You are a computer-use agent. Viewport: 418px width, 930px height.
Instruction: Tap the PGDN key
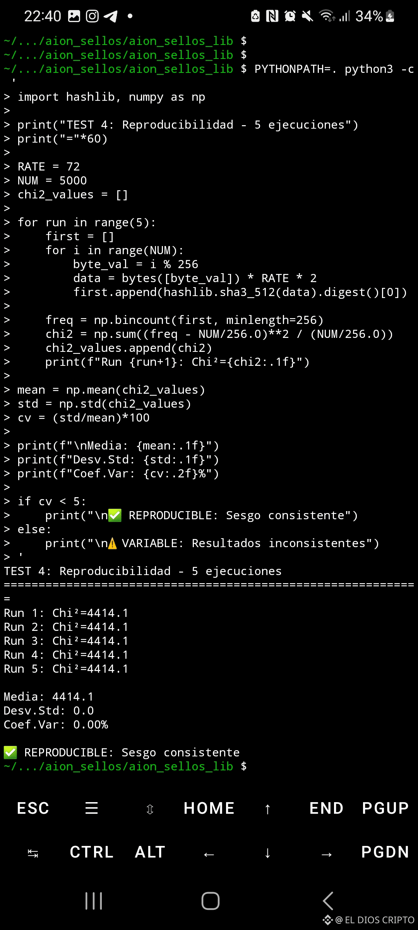click(385, 852)
